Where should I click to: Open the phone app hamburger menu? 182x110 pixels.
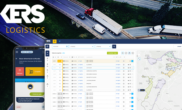(17, 52)
